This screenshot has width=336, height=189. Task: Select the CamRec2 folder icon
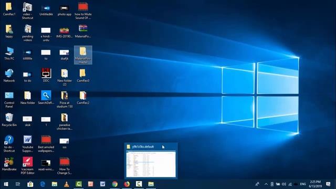(x=83, y=98)
